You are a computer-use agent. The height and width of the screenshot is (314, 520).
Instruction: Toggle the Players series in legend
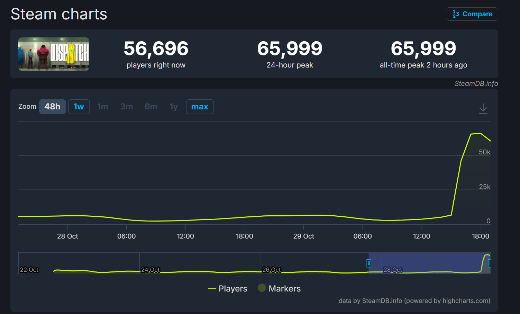tap(227, 288)
